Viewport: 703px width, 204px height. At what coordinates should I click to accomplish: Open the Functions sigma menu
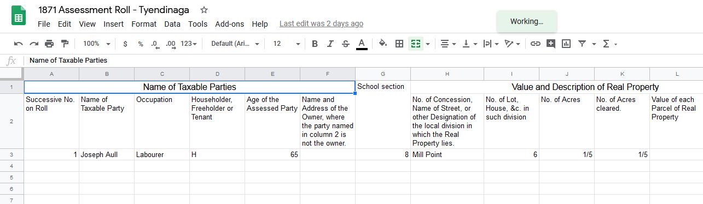(x=609, y=44)
